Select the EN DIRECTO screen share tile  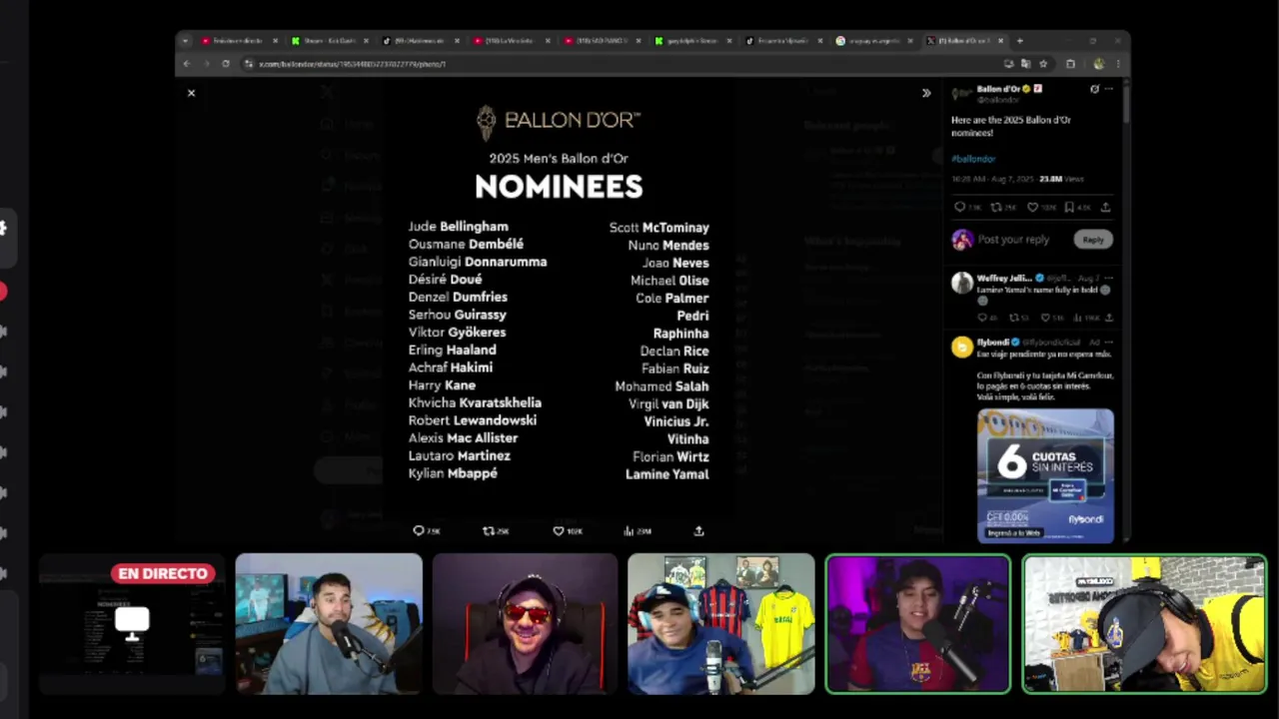click(132, 624)
